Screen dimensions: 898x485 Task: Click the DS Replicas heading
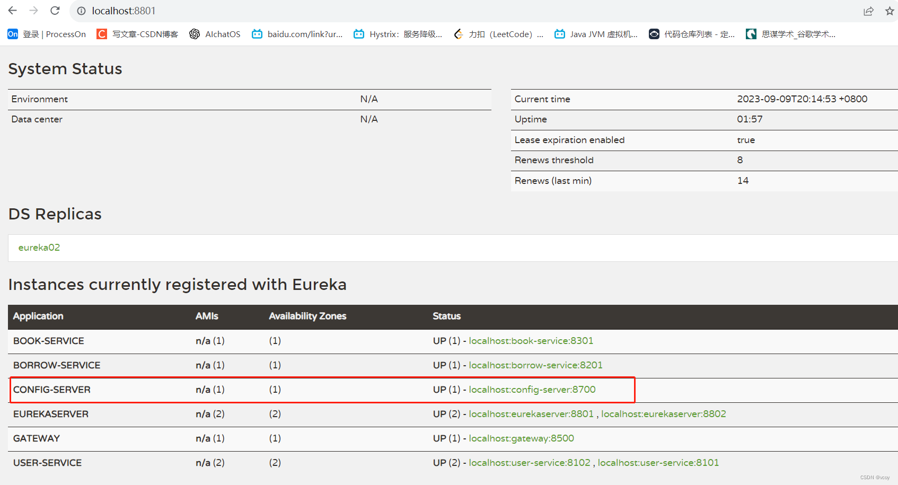tap(55, 214)
